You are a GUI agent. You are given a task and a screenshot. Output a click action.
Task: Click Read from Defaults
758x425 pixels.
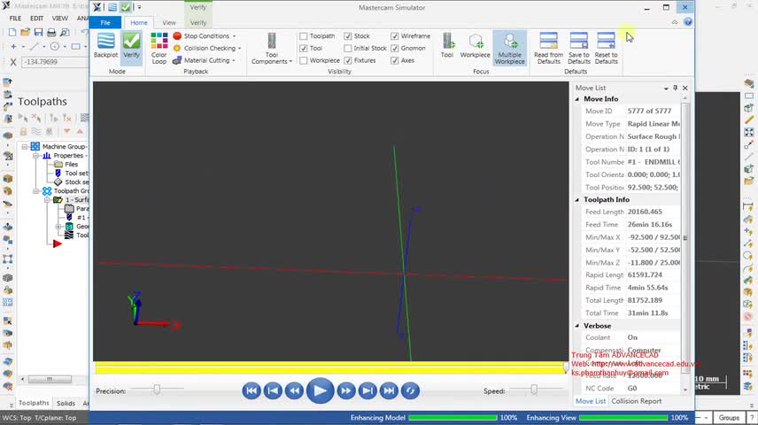pyautogui.click(x=549, y=49)
